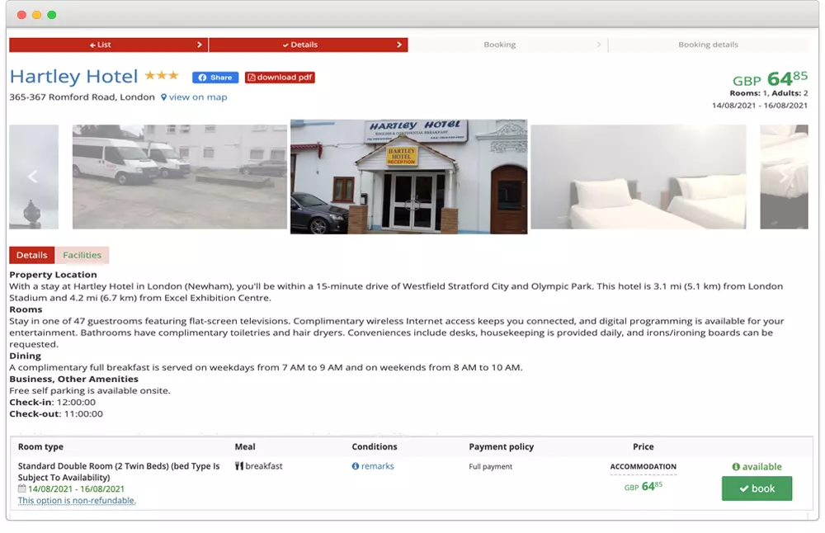View the twin beds room photo
Image resolution: width=825 pixels, height=533 pixels.
pos(638,177)
